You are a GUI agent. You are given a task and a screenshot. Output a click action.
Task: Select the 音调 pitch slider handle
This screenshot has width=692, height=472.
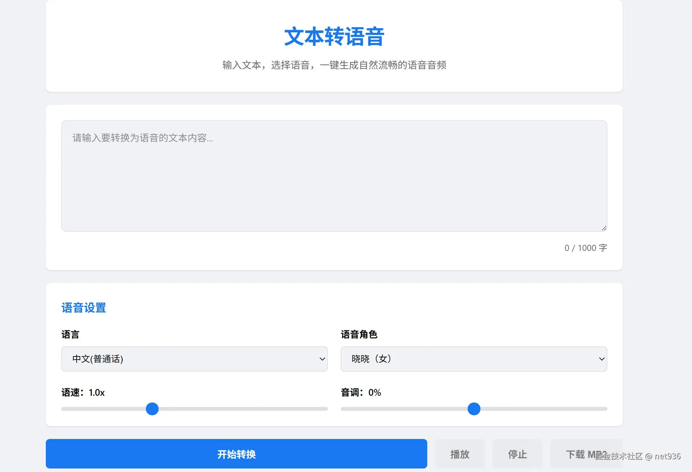point(473,409)
